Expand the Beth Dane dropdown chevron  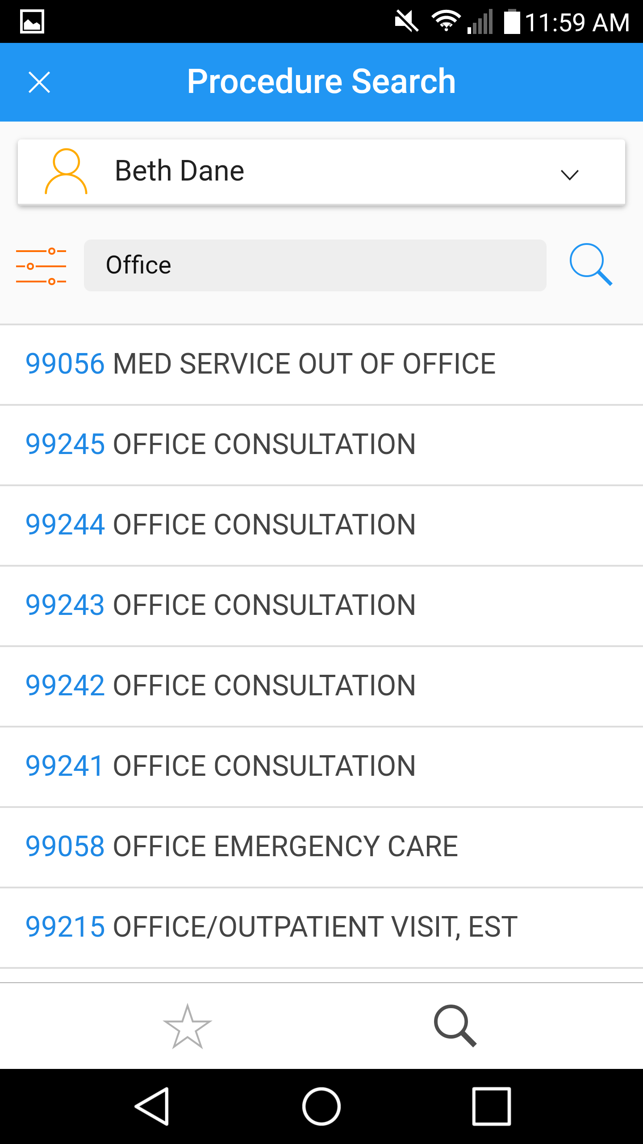point(569,174)
